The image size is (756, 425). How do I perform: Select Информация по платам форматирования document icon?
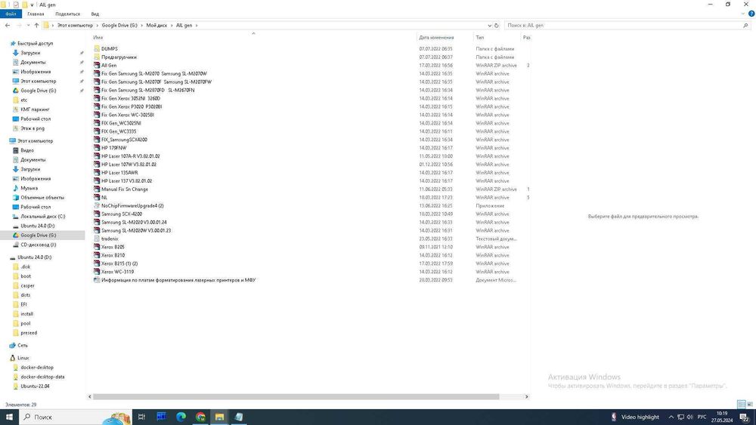pyautogui.click(x=97, y=280)
